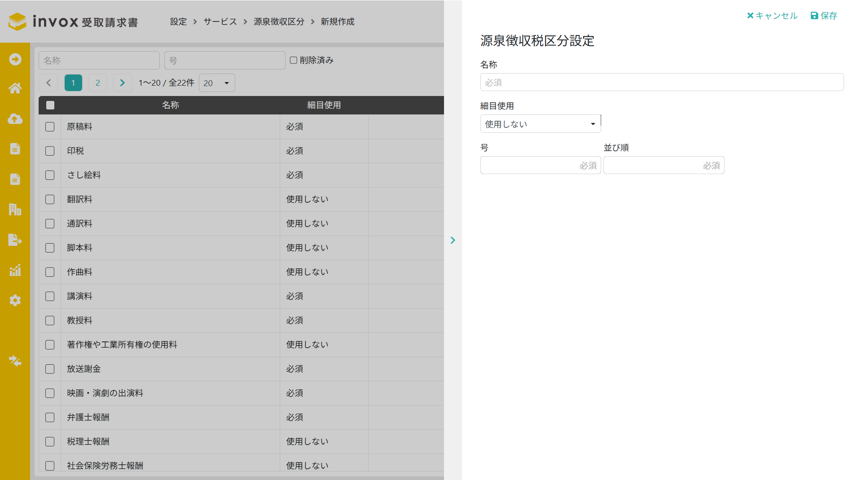Click the 保存 button
Image resolution: width=862 pixels, height=480 pixels.
(824, 16)
